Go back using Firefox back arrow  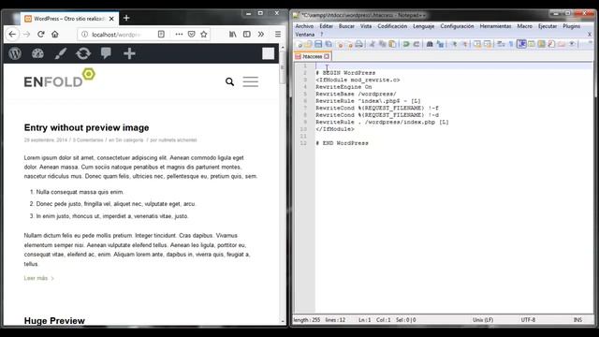click(12, 35)
